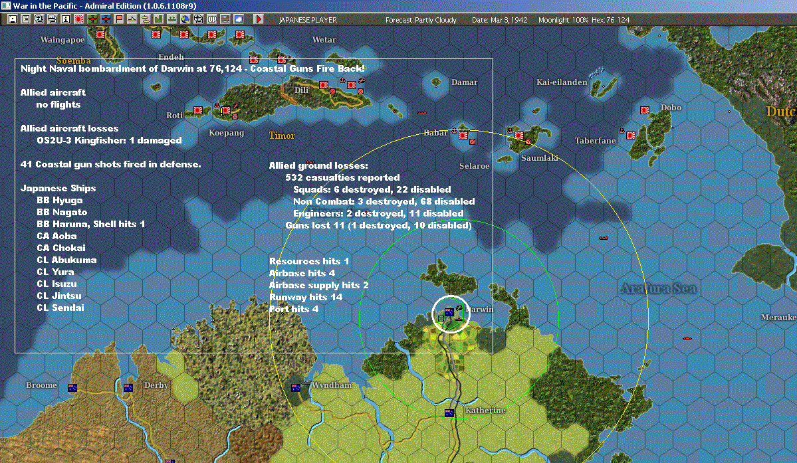
Task: Click the crosshair target toolbar icon
Action: pos(198,19)
